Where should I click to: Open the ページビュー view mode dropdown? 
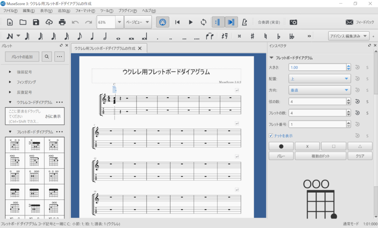pos(138,22)
